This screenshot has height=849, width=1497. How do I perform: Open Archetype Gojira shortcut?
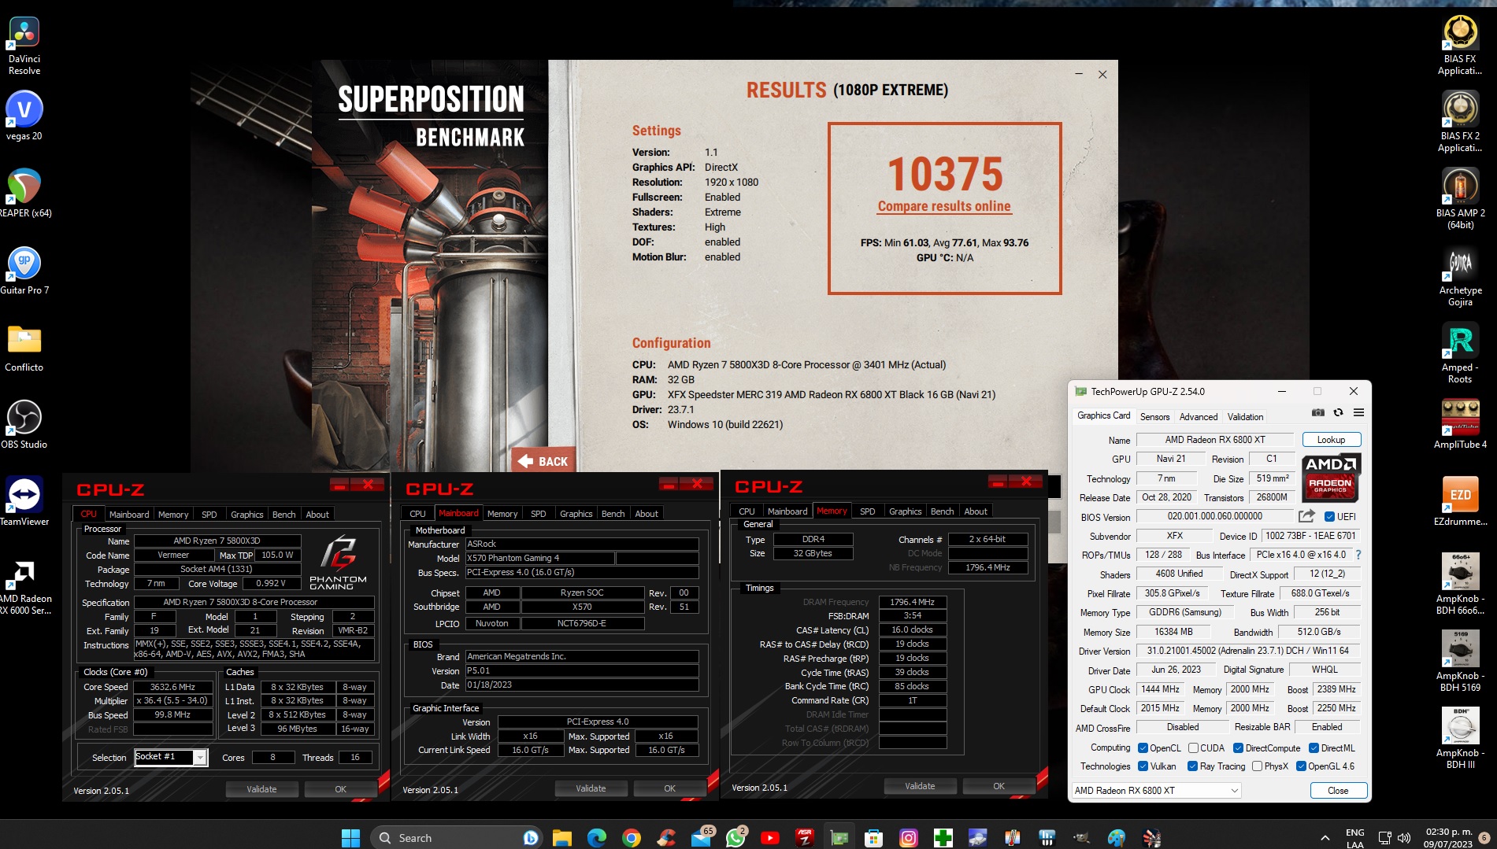(1460, 277)
